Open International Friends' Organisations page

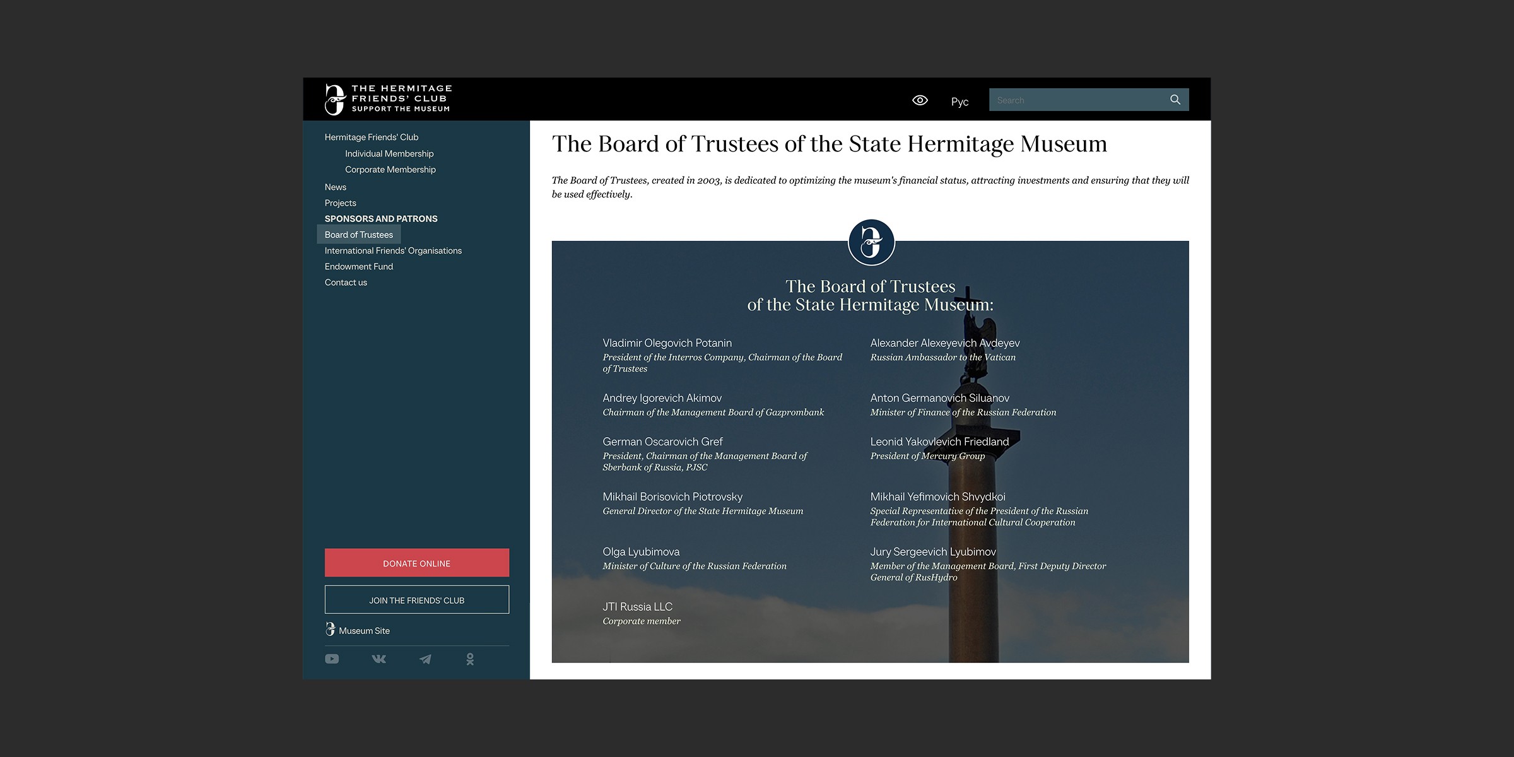coord(393,251)
